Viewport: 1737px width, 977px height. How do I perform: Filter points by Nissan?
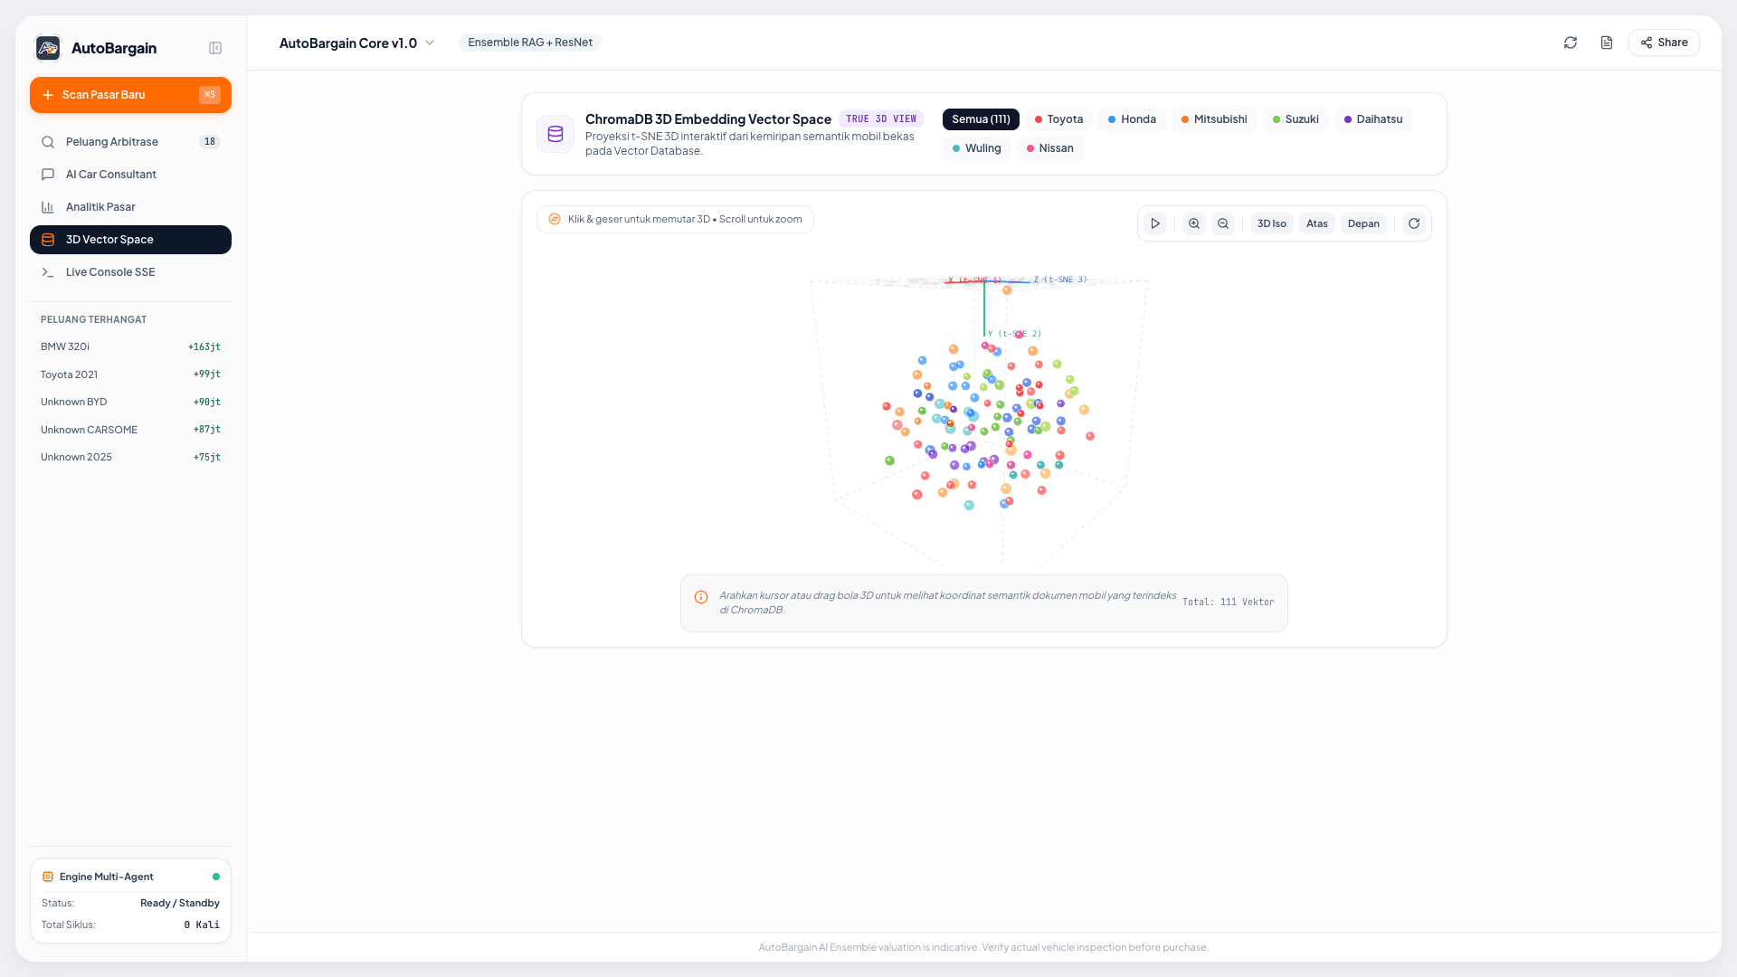point(1050,148)
